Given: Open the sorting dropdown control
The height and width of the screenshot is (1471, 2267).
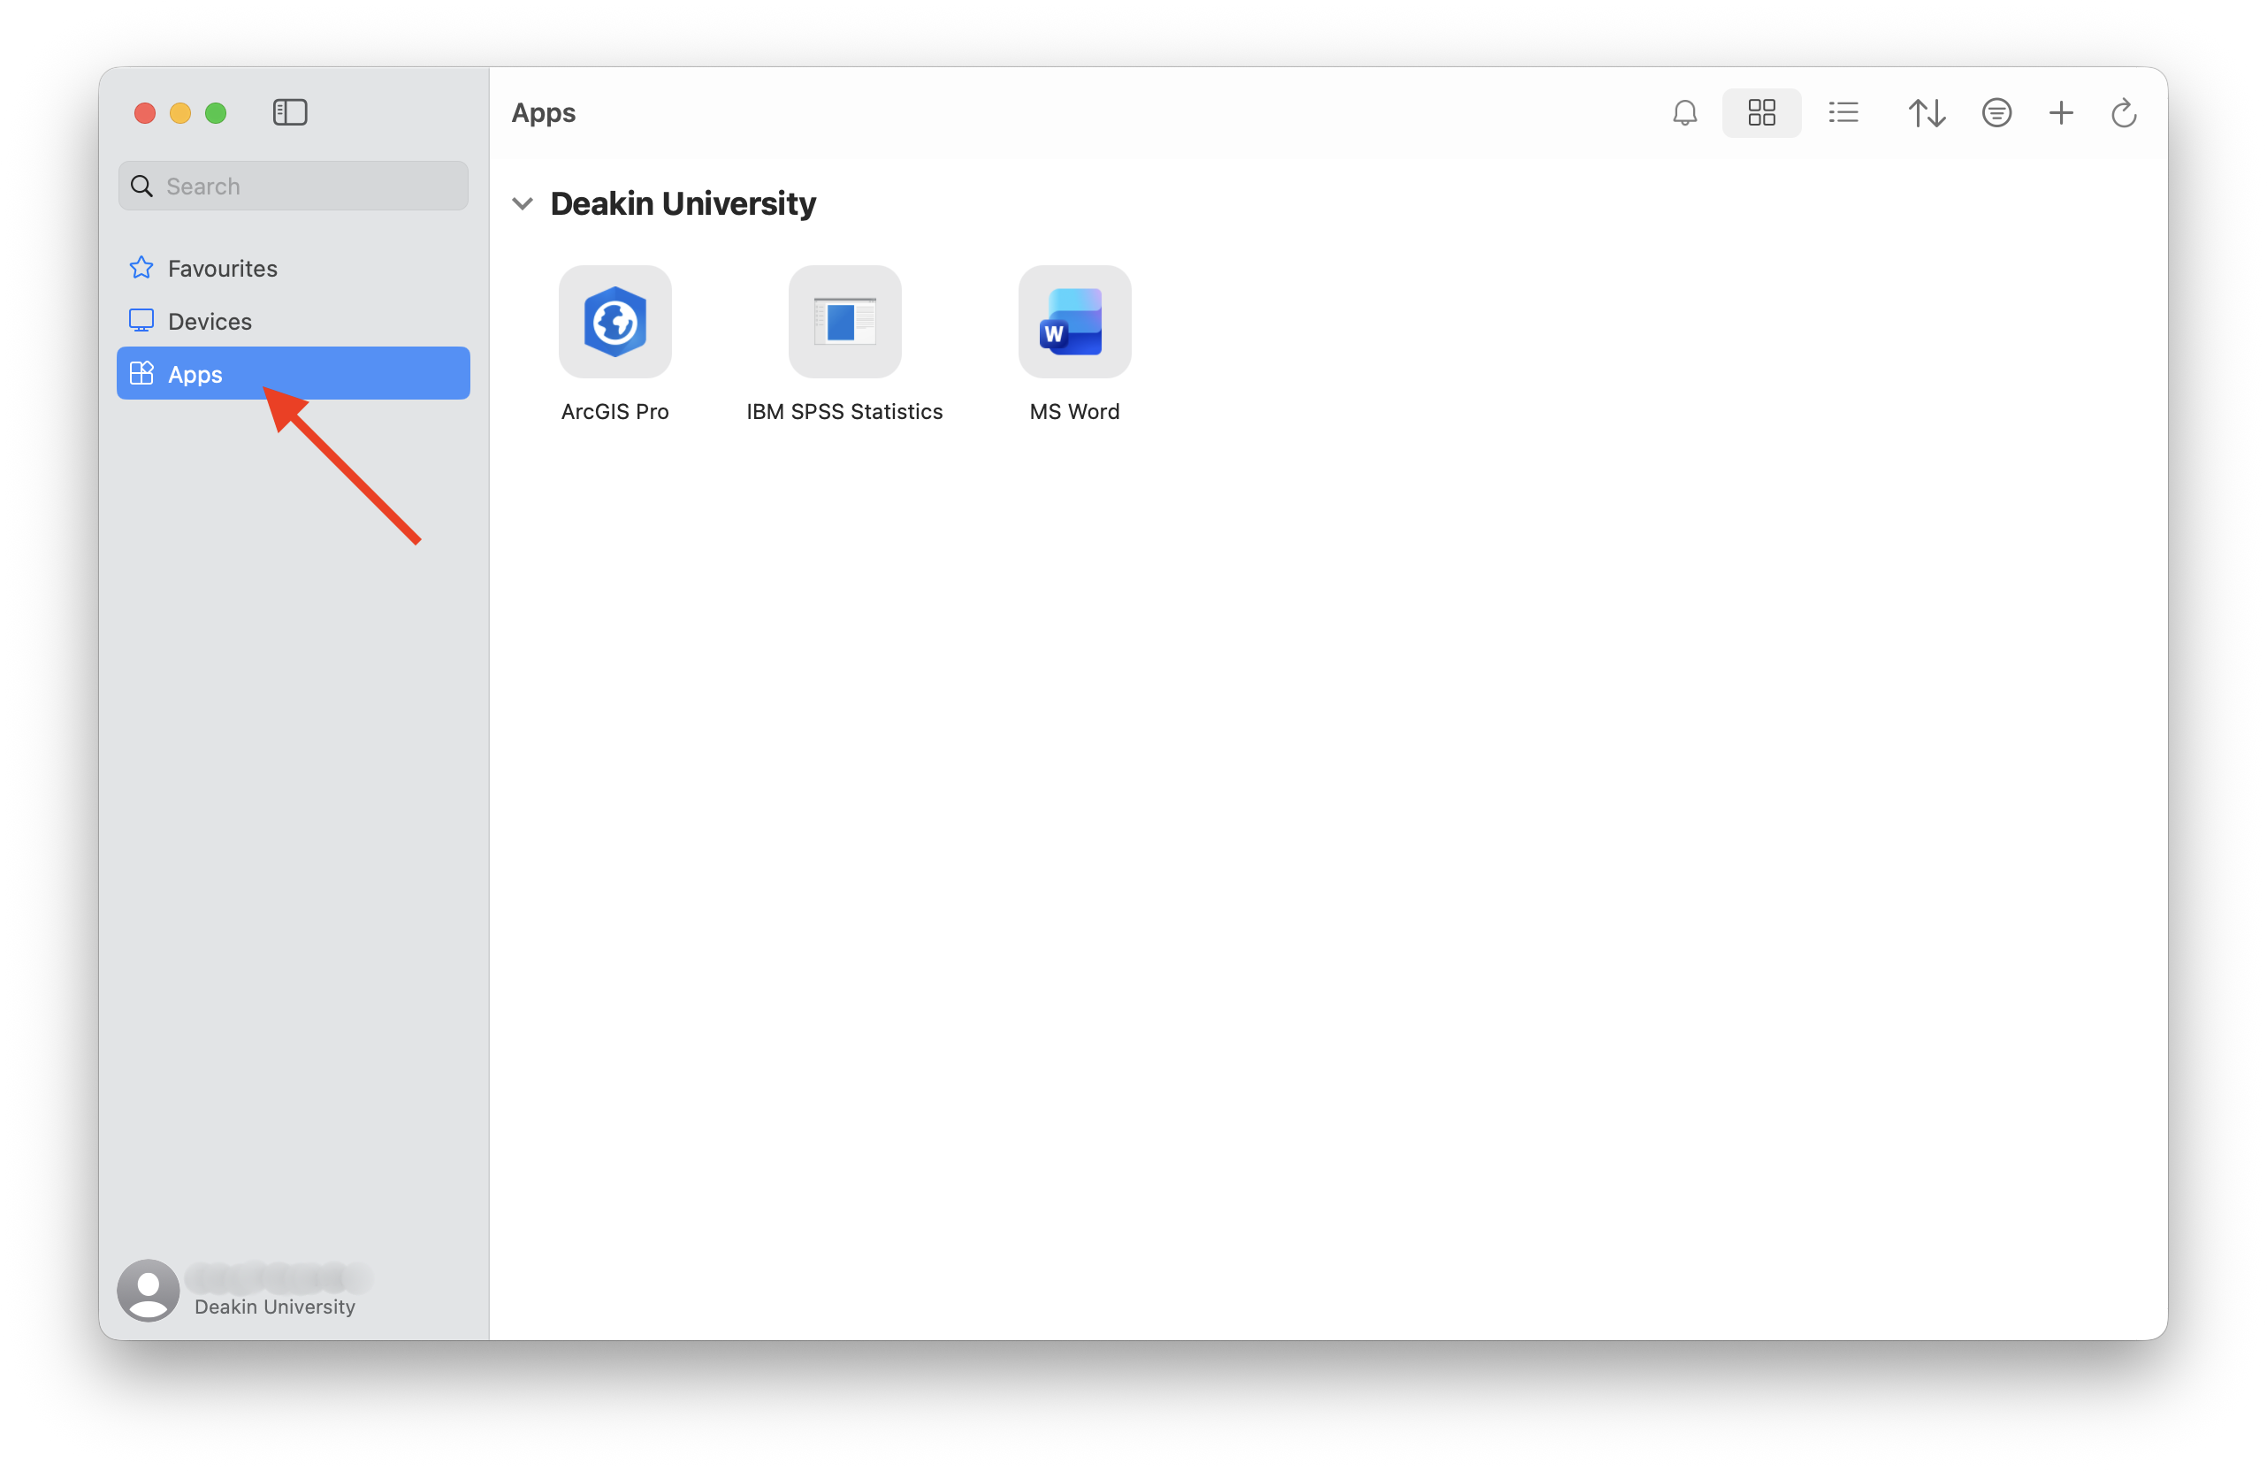Looking at the screenshot, I should tap(1926, 112).
